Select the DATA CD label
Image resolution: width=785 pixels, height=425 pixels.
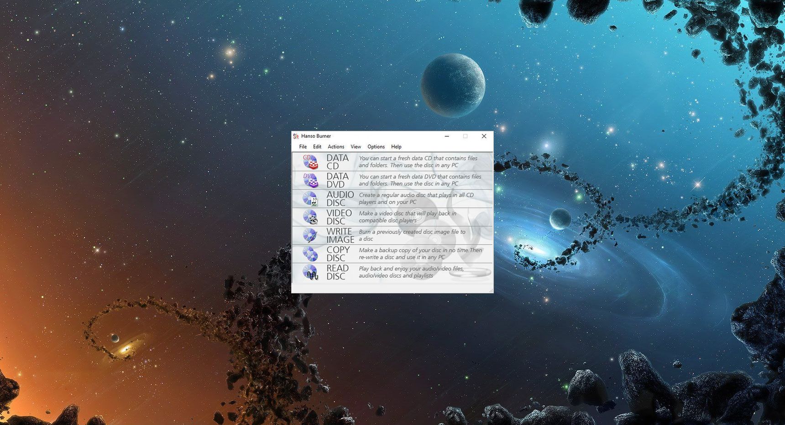(337, 162)
